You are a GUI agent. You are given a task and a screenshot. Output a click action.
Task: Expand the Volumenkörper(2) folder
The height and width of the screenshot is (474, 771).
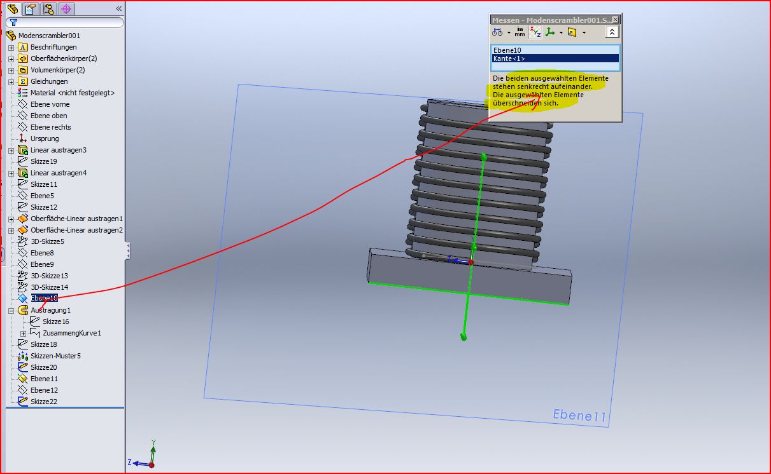11,71
